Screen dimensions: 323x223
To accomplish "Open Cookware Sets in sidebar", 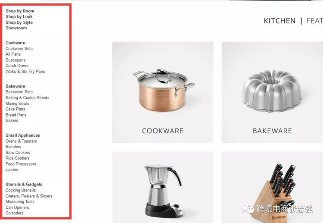I will tap(19, 49).
